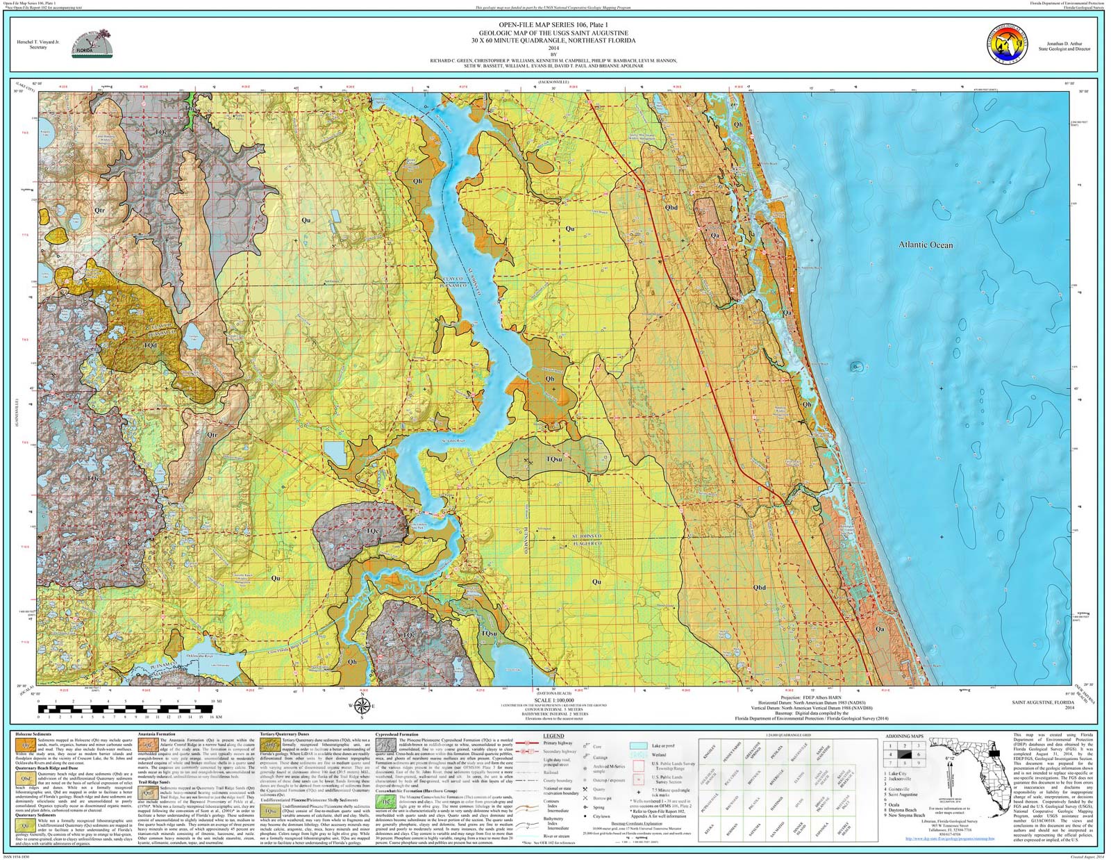Image resolution: width=1111 pixels, height=860 pixels.
Task: Click the Florida Geological Survey circular seal
Action: 1007,45
